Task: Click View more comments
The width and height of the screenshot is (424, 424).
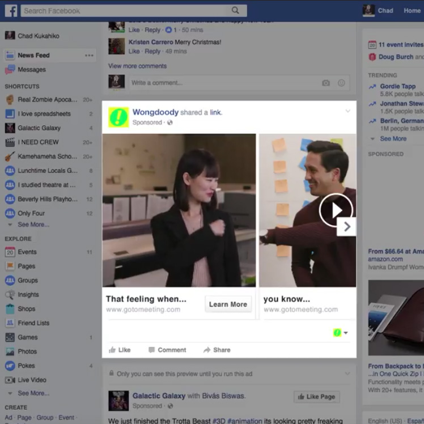Action: (x=137, y=66)
